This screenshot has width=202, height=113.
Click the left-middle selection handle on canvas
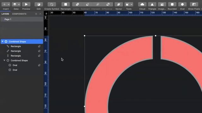click(x=85, y=106)
